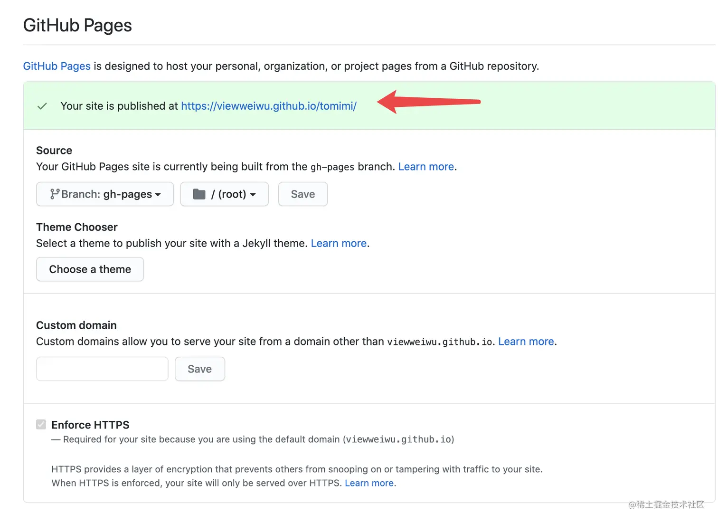Image resolution: width=718 pixels, height=523 pixels.
Task: Click the folder icon in the root selector
Action: pos(199,194)
